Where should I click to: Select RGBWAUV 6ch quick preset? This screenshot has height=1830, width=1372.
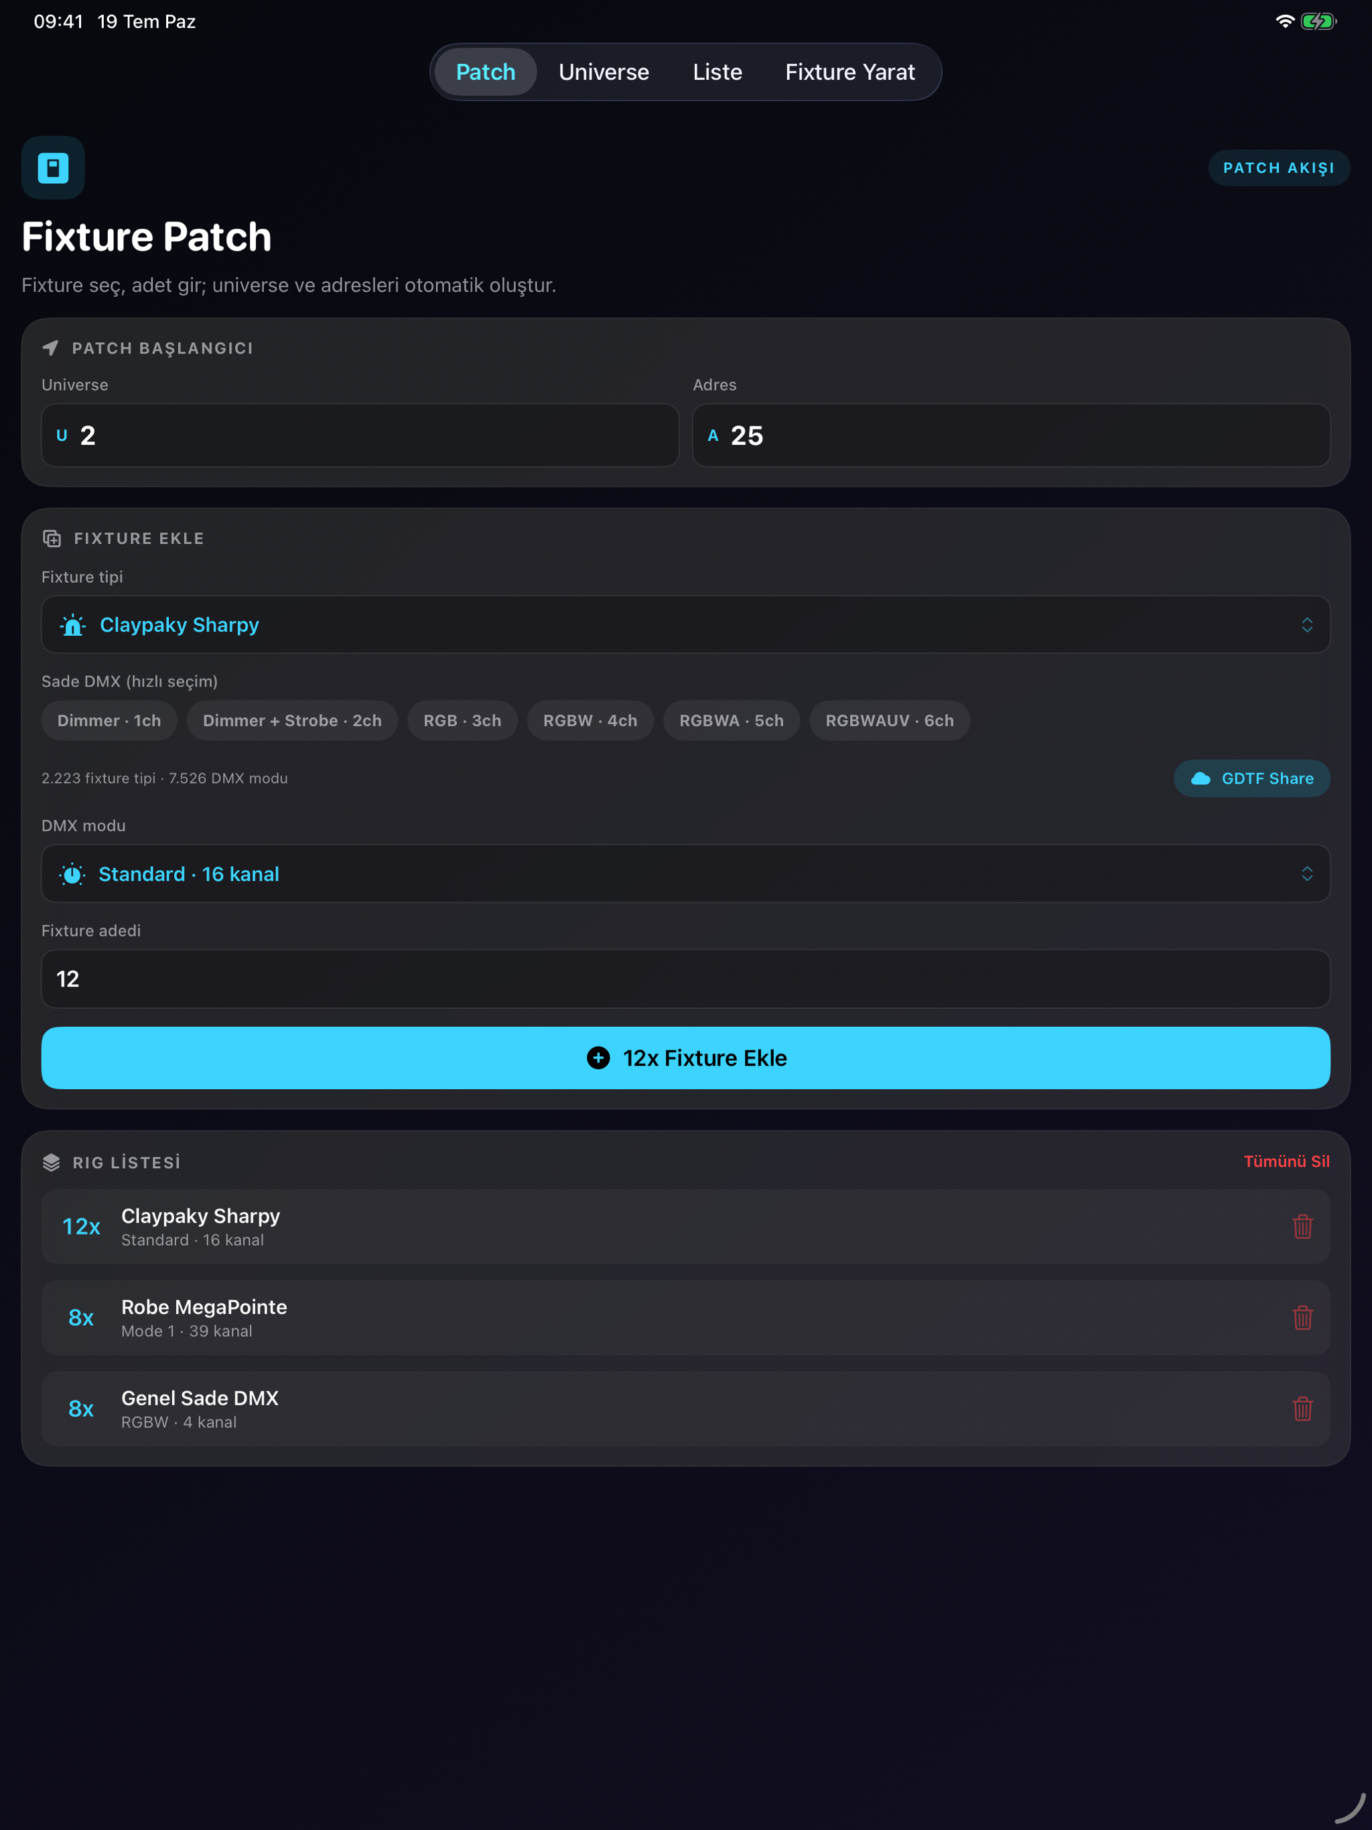890,721
